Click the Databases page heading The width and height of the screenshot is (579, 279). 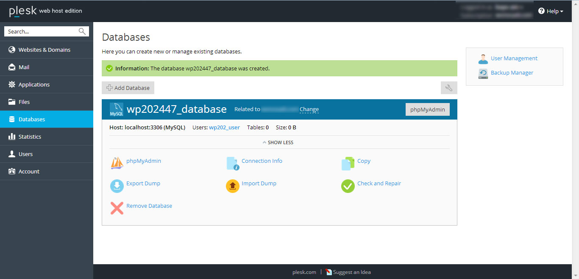126,37
